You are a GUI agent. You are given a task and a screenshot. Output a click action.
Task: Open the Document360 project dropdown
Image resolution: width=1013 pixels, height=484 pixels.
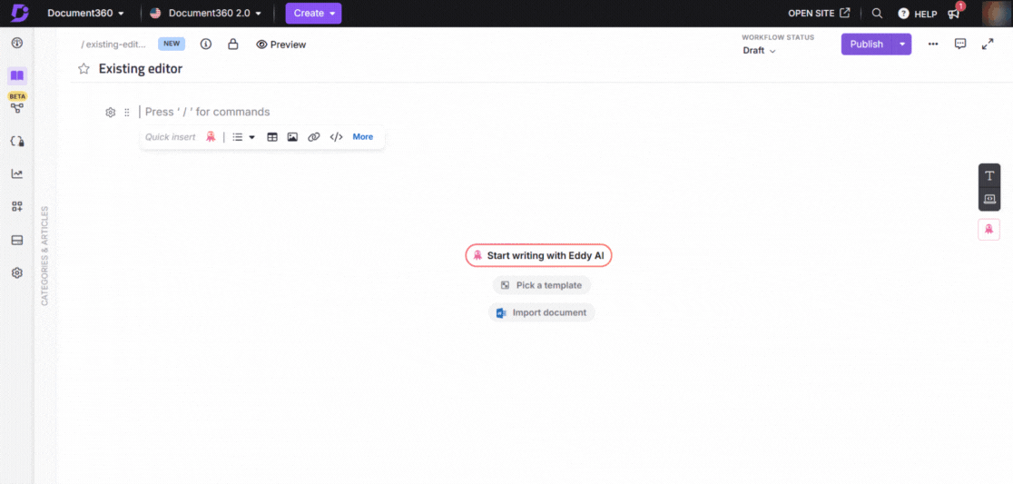pyautogui.click(x=86, y=13)
